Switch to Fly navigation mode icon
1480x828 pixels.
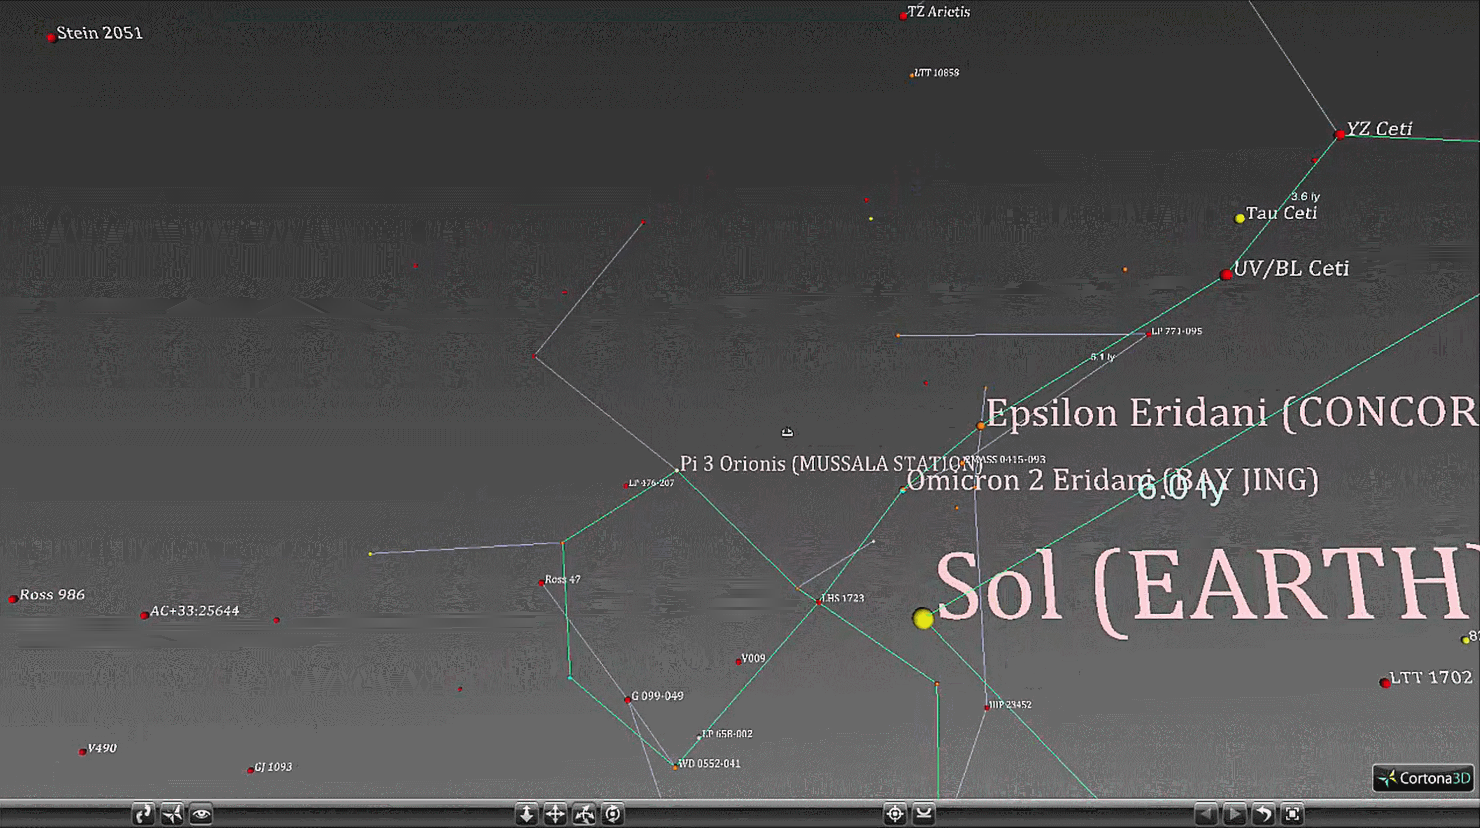(172, 814)
